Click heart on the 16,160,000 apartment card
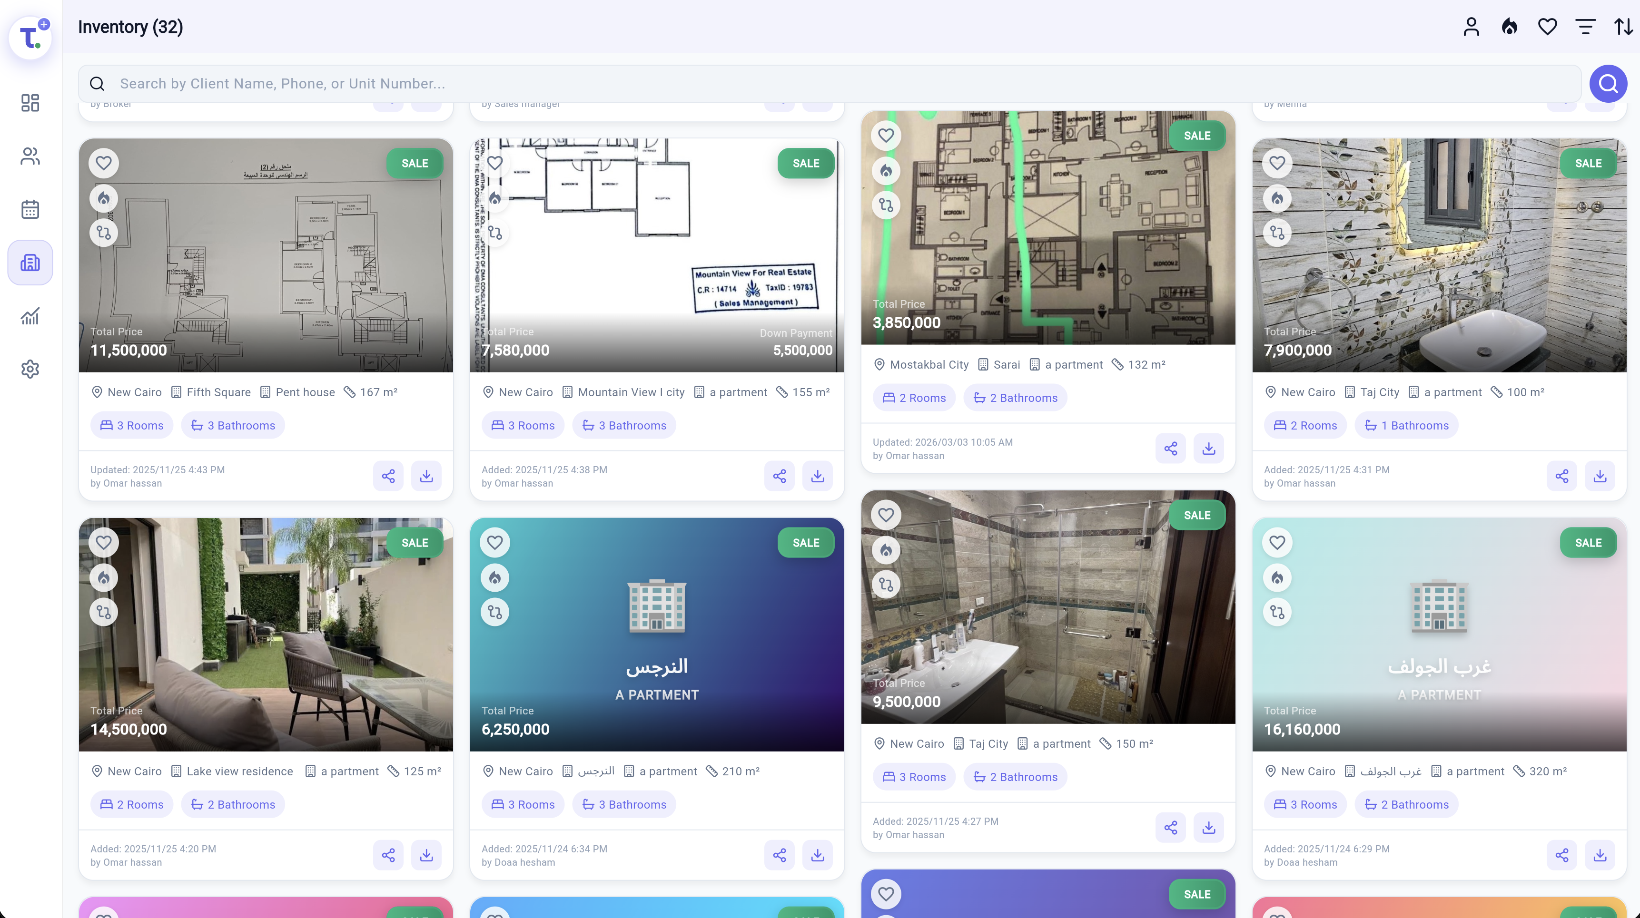 pyautogui.click(x=1278, y=543)
